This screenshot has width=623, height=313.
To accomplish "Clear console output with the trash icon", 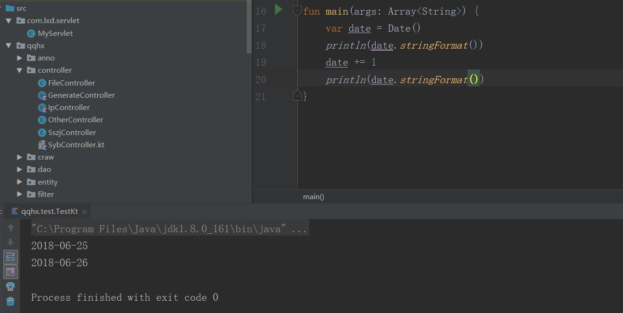I will (x=10, y=301).
